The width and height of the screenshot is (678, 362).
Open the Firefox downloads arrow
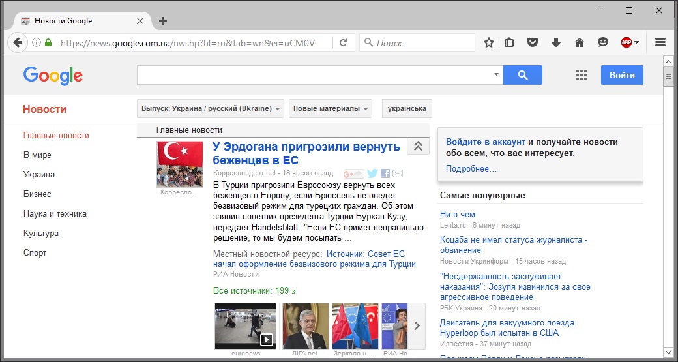point(556,43)
